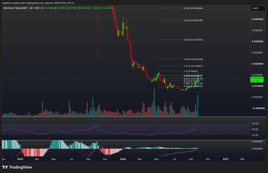Viewport: 268px width, 173px height.
Task: Click the Close value C0.013456
Action: [85, 8]
